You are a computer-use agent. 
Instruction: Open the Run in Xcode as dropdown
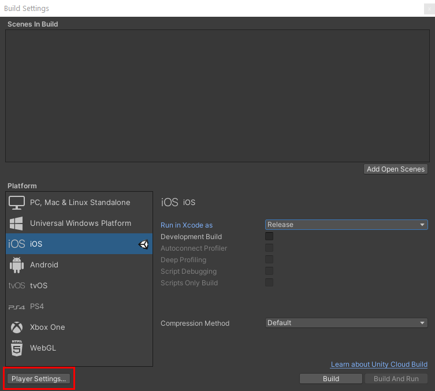pyautogui.click(x=346, y=225)
